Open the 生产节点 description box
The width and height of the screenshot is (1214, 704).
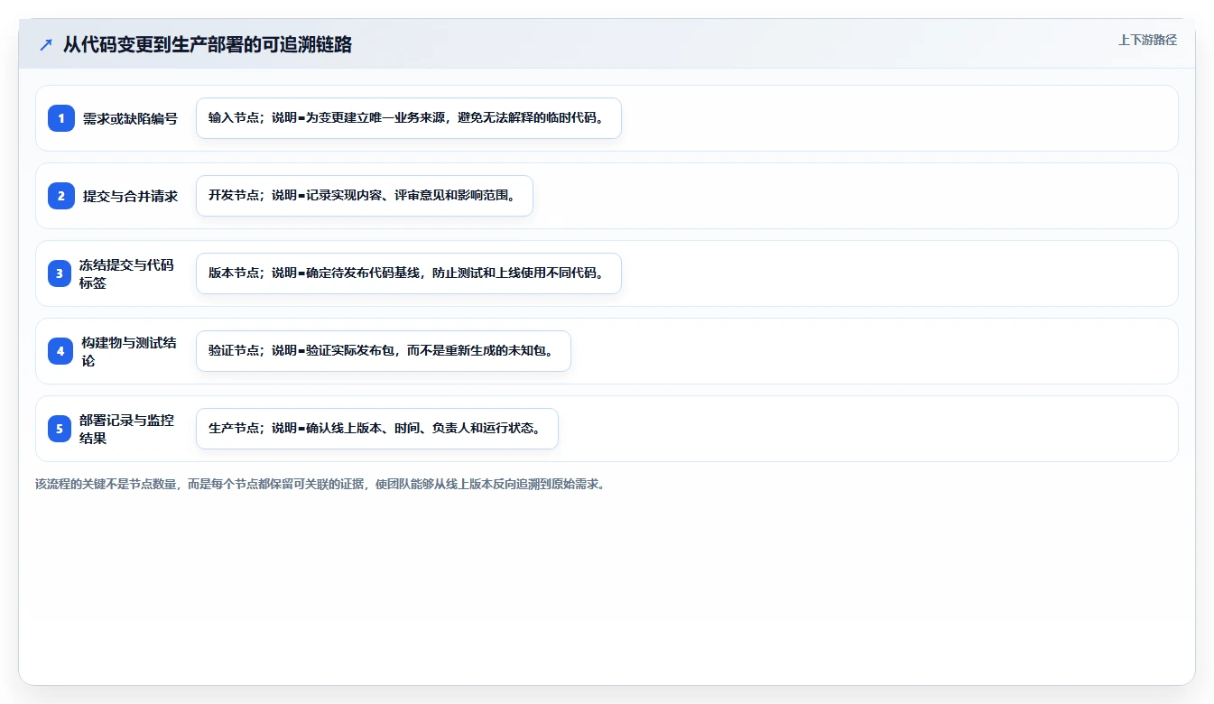pos(377,429)
